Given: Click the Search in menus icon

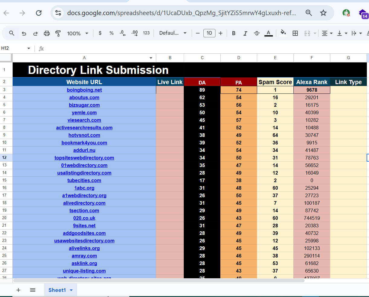Looking at the screenshot, I should tap(11, 33).
